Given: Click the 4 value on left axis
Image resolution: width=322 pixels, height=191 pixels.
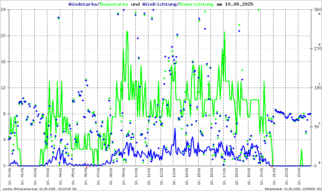Looking at the screenshot, I should [x=4, y=140].
